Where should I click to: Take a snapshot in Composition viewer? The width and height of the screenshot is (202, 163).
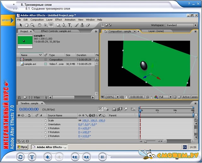147,97
